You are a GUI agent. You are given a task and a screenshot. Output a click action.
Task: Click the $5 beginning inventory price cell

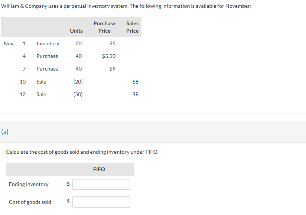pos(113,43)
